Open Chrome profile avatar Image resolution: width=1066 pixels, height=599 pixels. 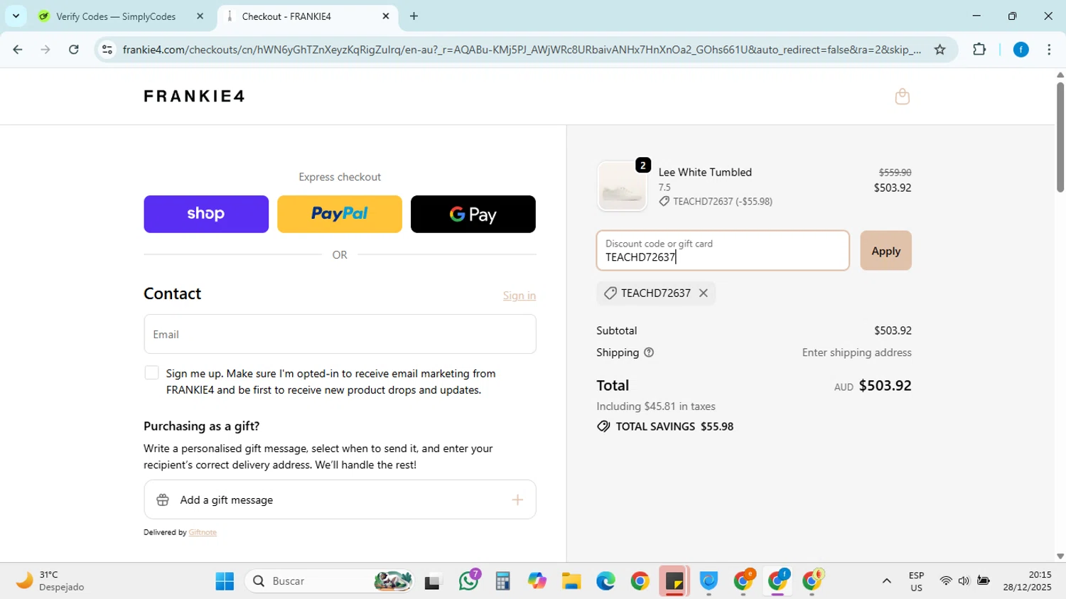tap(1021, 50)
